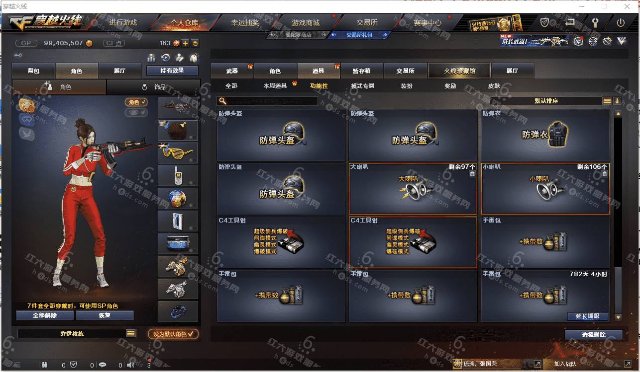Viewport: 640px width, 372px height.
Task: Switch to the 武器 tab
Action: click(x=232, y=71)
